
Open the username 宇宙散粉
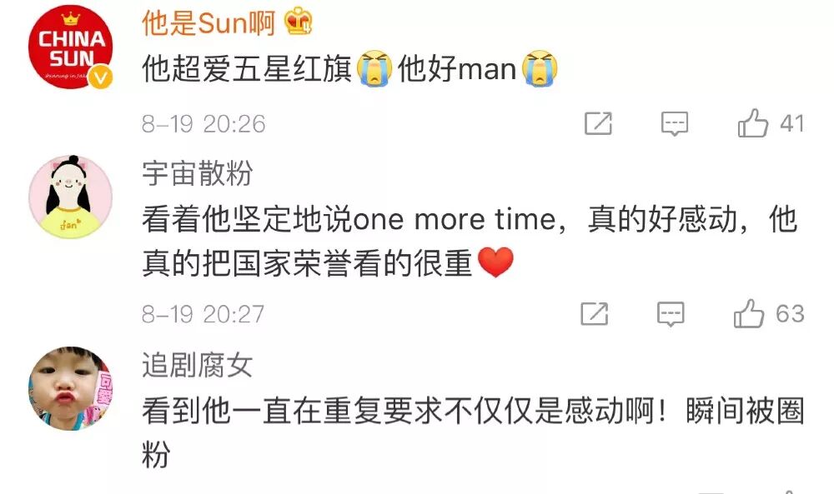[198, 173]
